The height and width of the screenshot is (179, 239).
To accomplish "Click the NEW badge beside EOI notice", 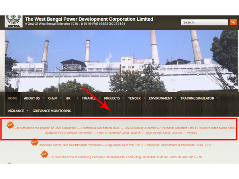I will click(x=45, y=154).
